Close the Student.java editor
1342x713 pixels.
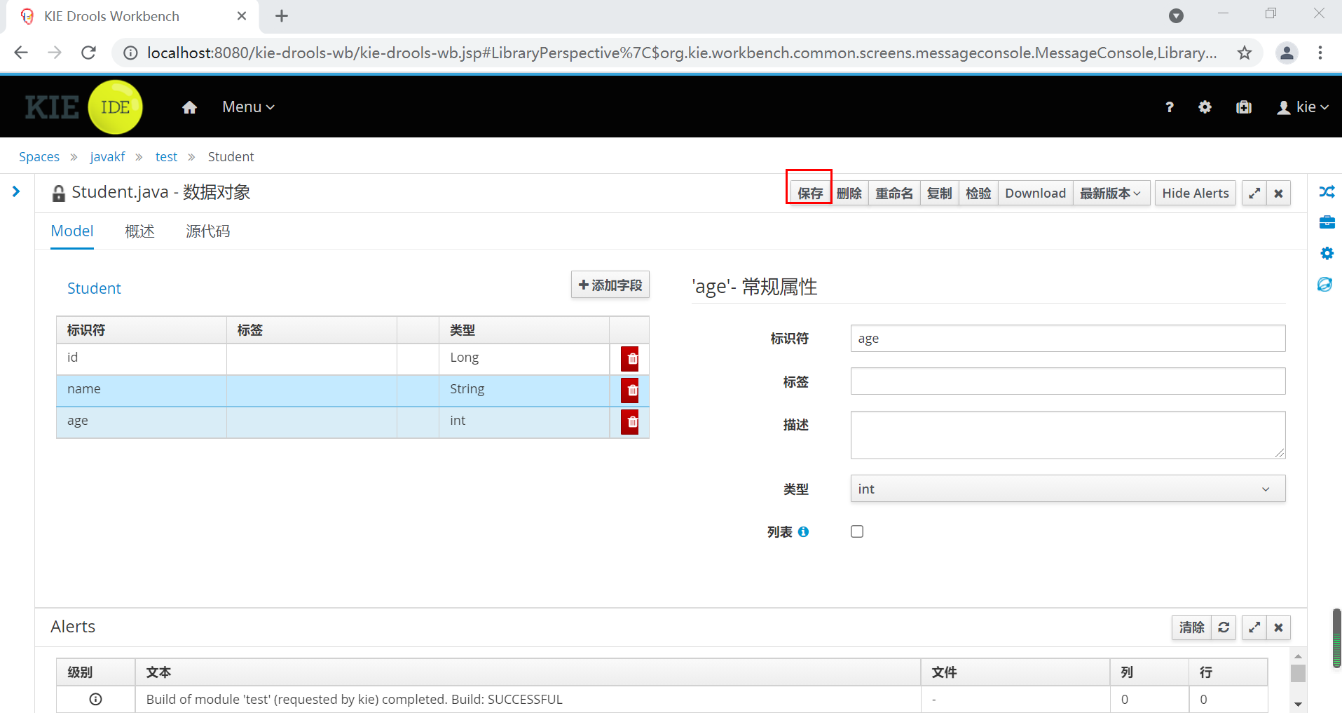click(x=1278, y=193)
